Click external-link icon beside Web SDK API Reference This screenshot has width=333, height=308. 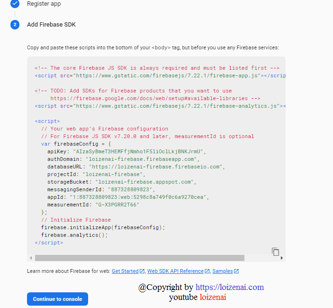[x=207, y=271]
